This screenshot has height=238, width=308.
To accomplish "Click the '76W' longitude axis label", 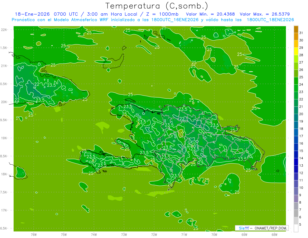I will [34, 234].
